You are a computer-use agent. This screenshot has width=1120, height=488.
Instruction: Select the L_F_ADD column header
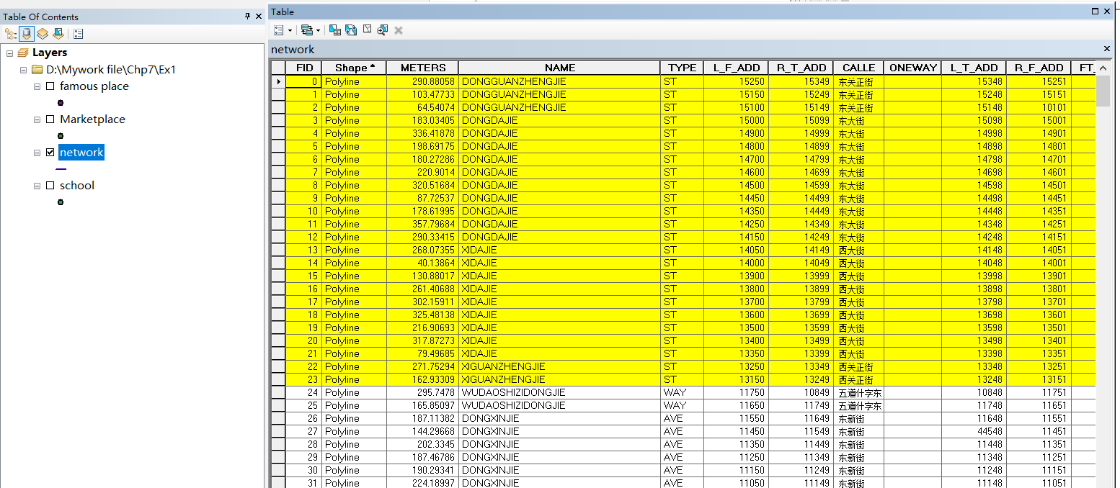tap(736, 68)
